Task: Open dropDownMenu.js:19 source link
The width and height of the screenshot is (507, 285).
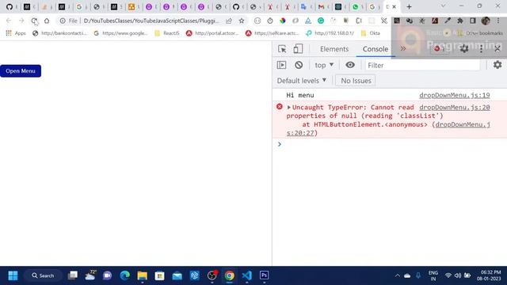Action: (x=454, y=95)
